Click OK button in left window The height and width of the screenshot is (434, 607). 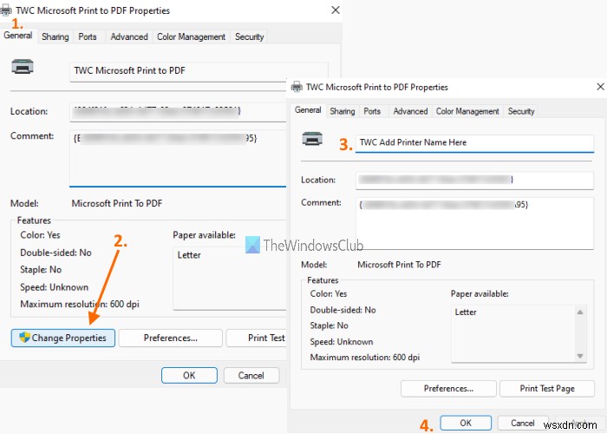click(x=189, y=376)
